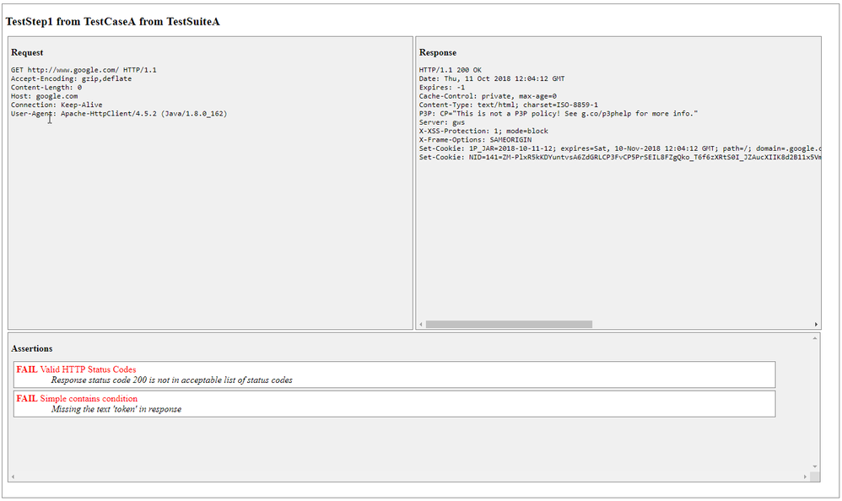Select the 'FAIL Simple contains condition' assertion
Screen dimensions: 842x501
point(77,398)
